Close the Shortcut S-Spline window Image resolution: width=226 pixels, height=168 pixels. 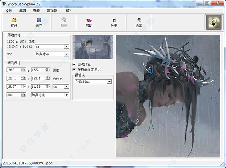click(218, 3)
